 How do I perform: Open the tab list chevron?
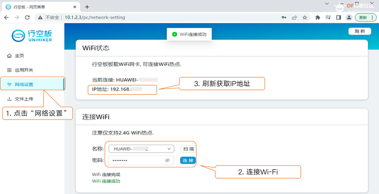pyautogui.click(x=327, y=4)
